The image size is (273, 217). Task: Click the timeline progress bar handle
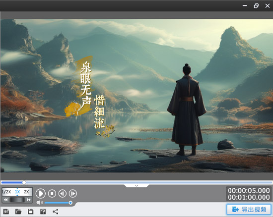tap(24, 182)
